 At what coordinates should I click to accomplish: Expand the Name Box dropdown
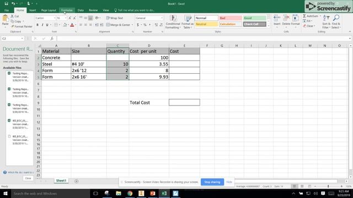click(22, 38)
